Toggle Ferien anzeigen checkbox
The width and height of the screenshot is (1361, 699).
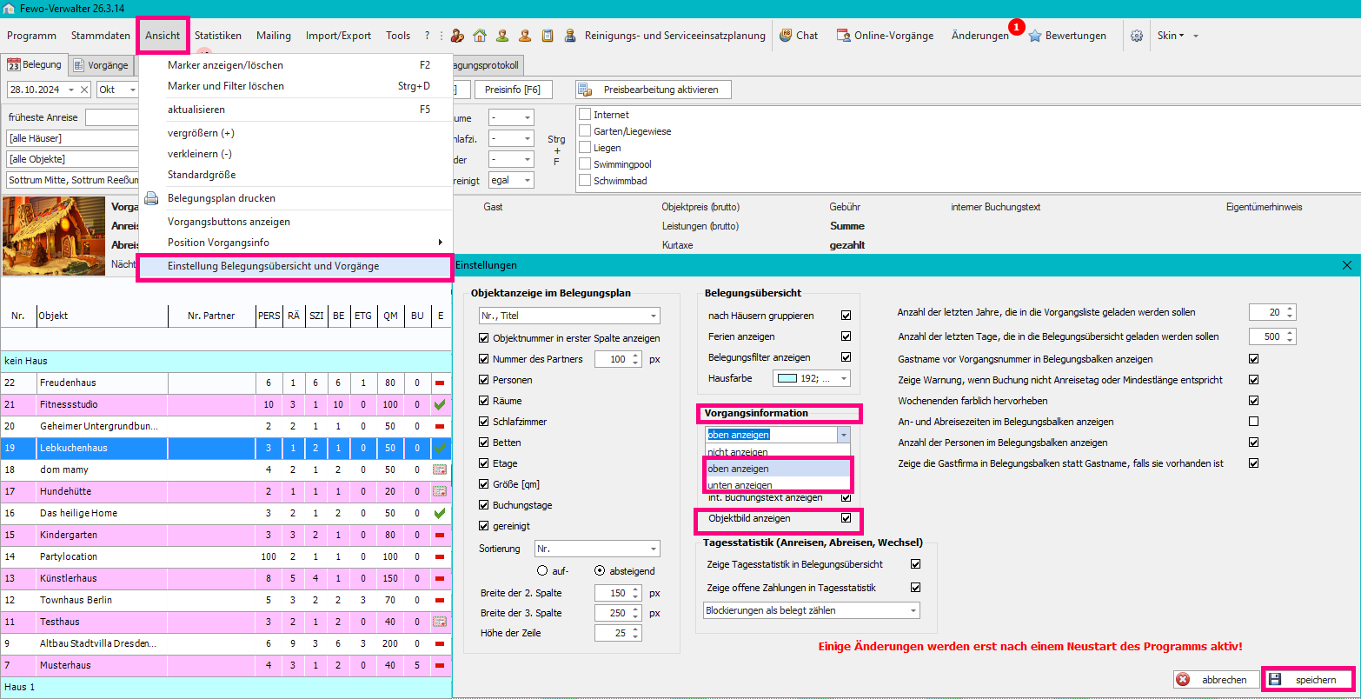[846, 336]
